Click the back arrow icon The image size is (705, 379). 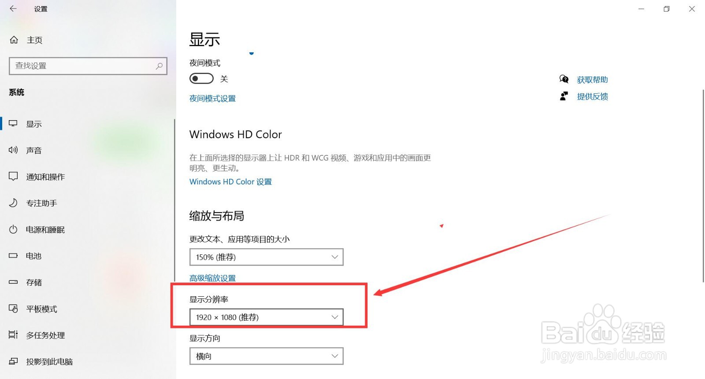click(13, 8)
